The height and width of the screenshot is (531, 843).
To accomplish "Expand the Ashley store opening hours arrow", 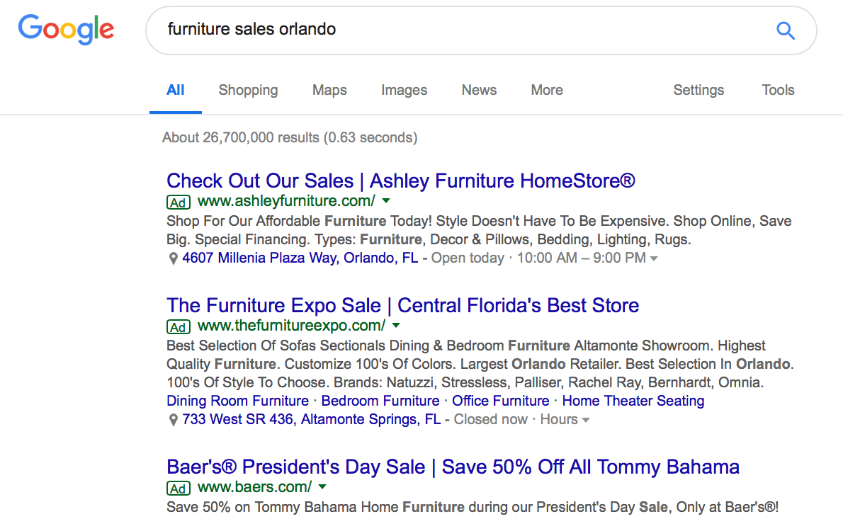I will (654, 258).
